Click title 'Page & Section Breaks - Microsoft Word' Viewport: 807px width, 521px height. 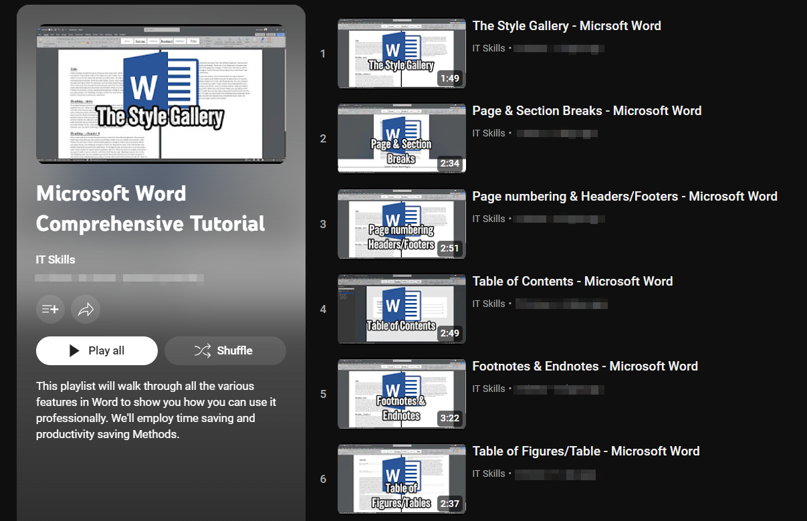[x=587, y=111]
